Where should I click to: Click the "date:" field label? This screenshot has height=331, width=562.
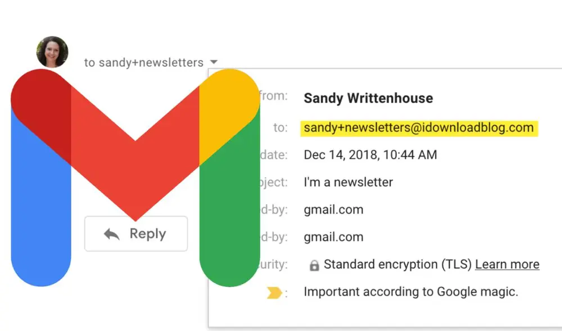point(275,155)
